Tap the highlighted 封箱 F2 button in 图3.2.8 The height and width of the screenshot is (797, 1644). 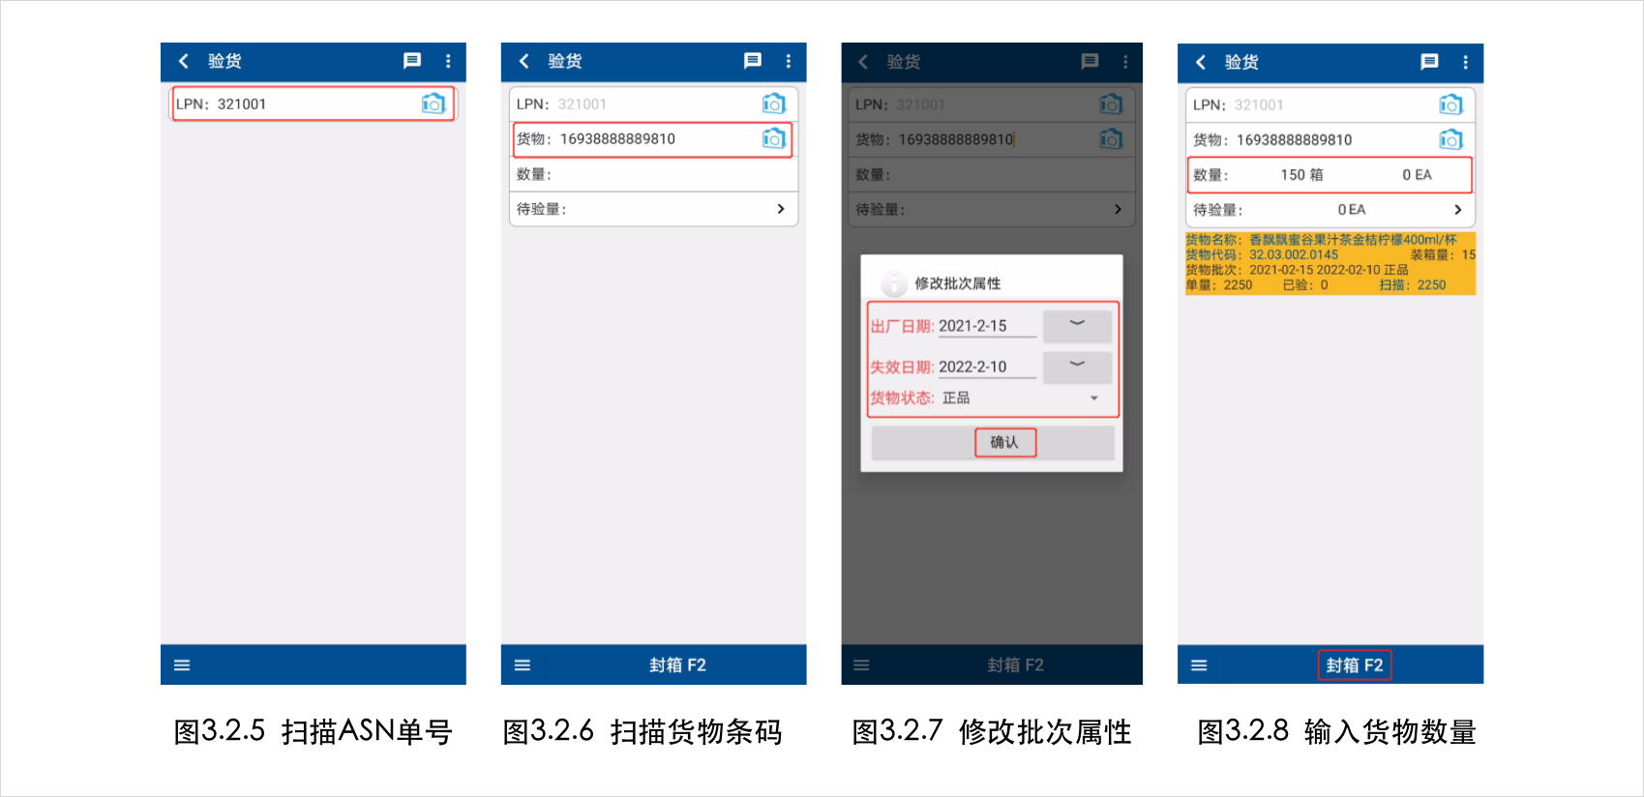click(1355, 665)
